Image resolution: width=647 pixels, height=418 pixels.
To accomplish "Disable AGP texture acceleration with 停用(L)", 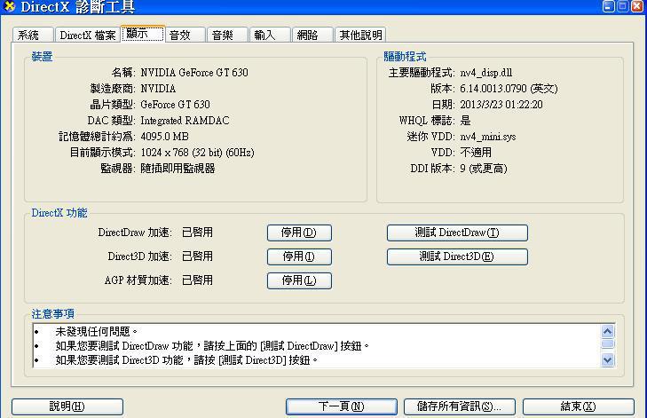I will [299, 280].
